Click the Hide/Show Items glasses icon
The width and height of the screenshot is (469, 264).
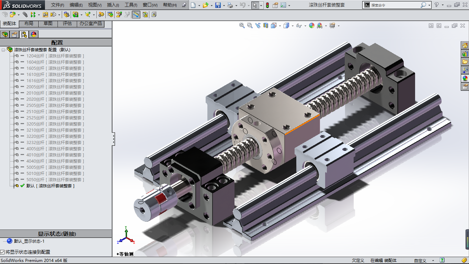tap(299, 25)
